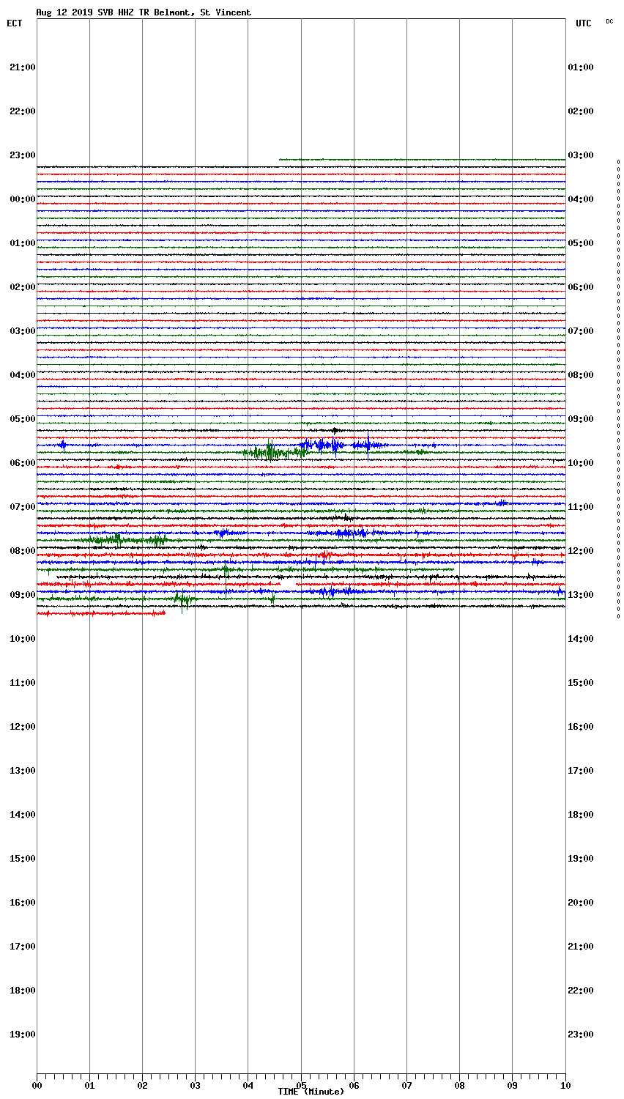Click the '01:00' label on the UTC axis
This screenshot has width=624, height=1099.
[581, 67]
